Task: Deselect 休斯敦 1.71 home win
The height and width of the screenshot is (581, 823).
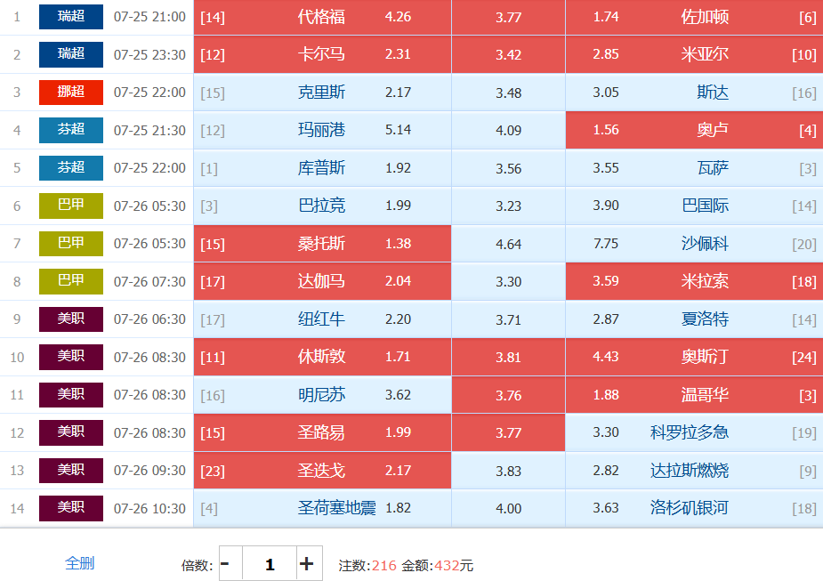Action: pyautogui.click(x=322, y=357)
